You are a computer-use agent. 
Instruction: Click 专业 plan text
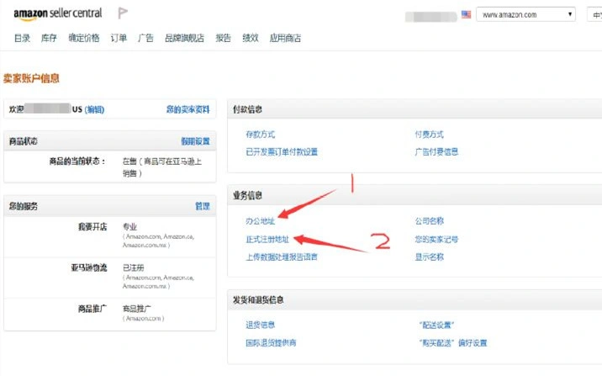click(x=129, y=227)
